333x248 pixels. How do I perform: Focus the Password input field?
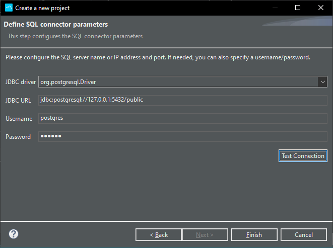(183, 136)
